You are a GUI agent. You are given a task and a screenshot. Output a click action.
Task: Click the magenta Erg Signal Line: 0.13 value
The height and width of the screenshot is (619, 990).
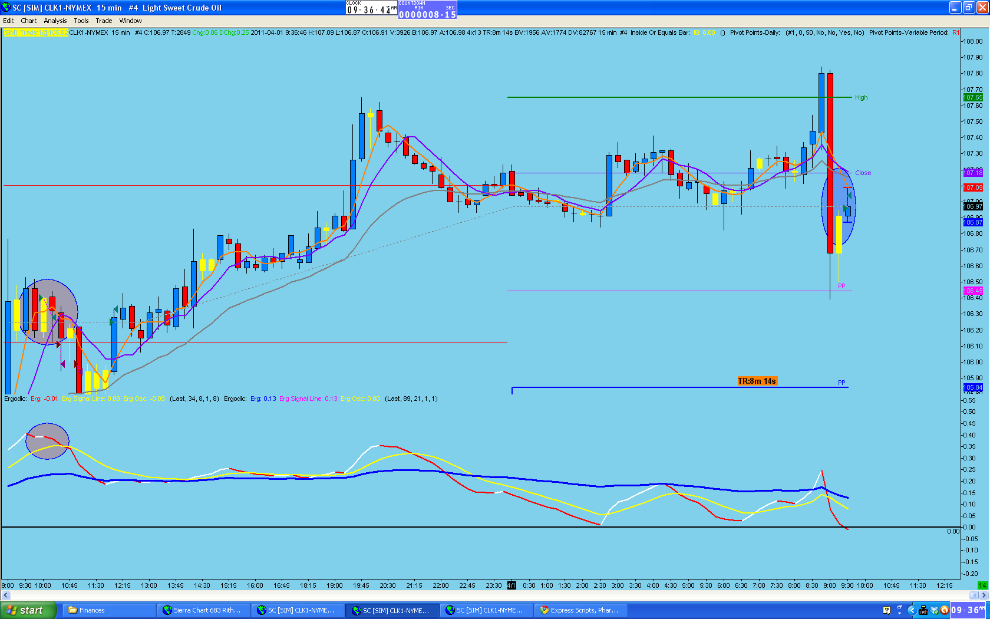tap(308, 399)
